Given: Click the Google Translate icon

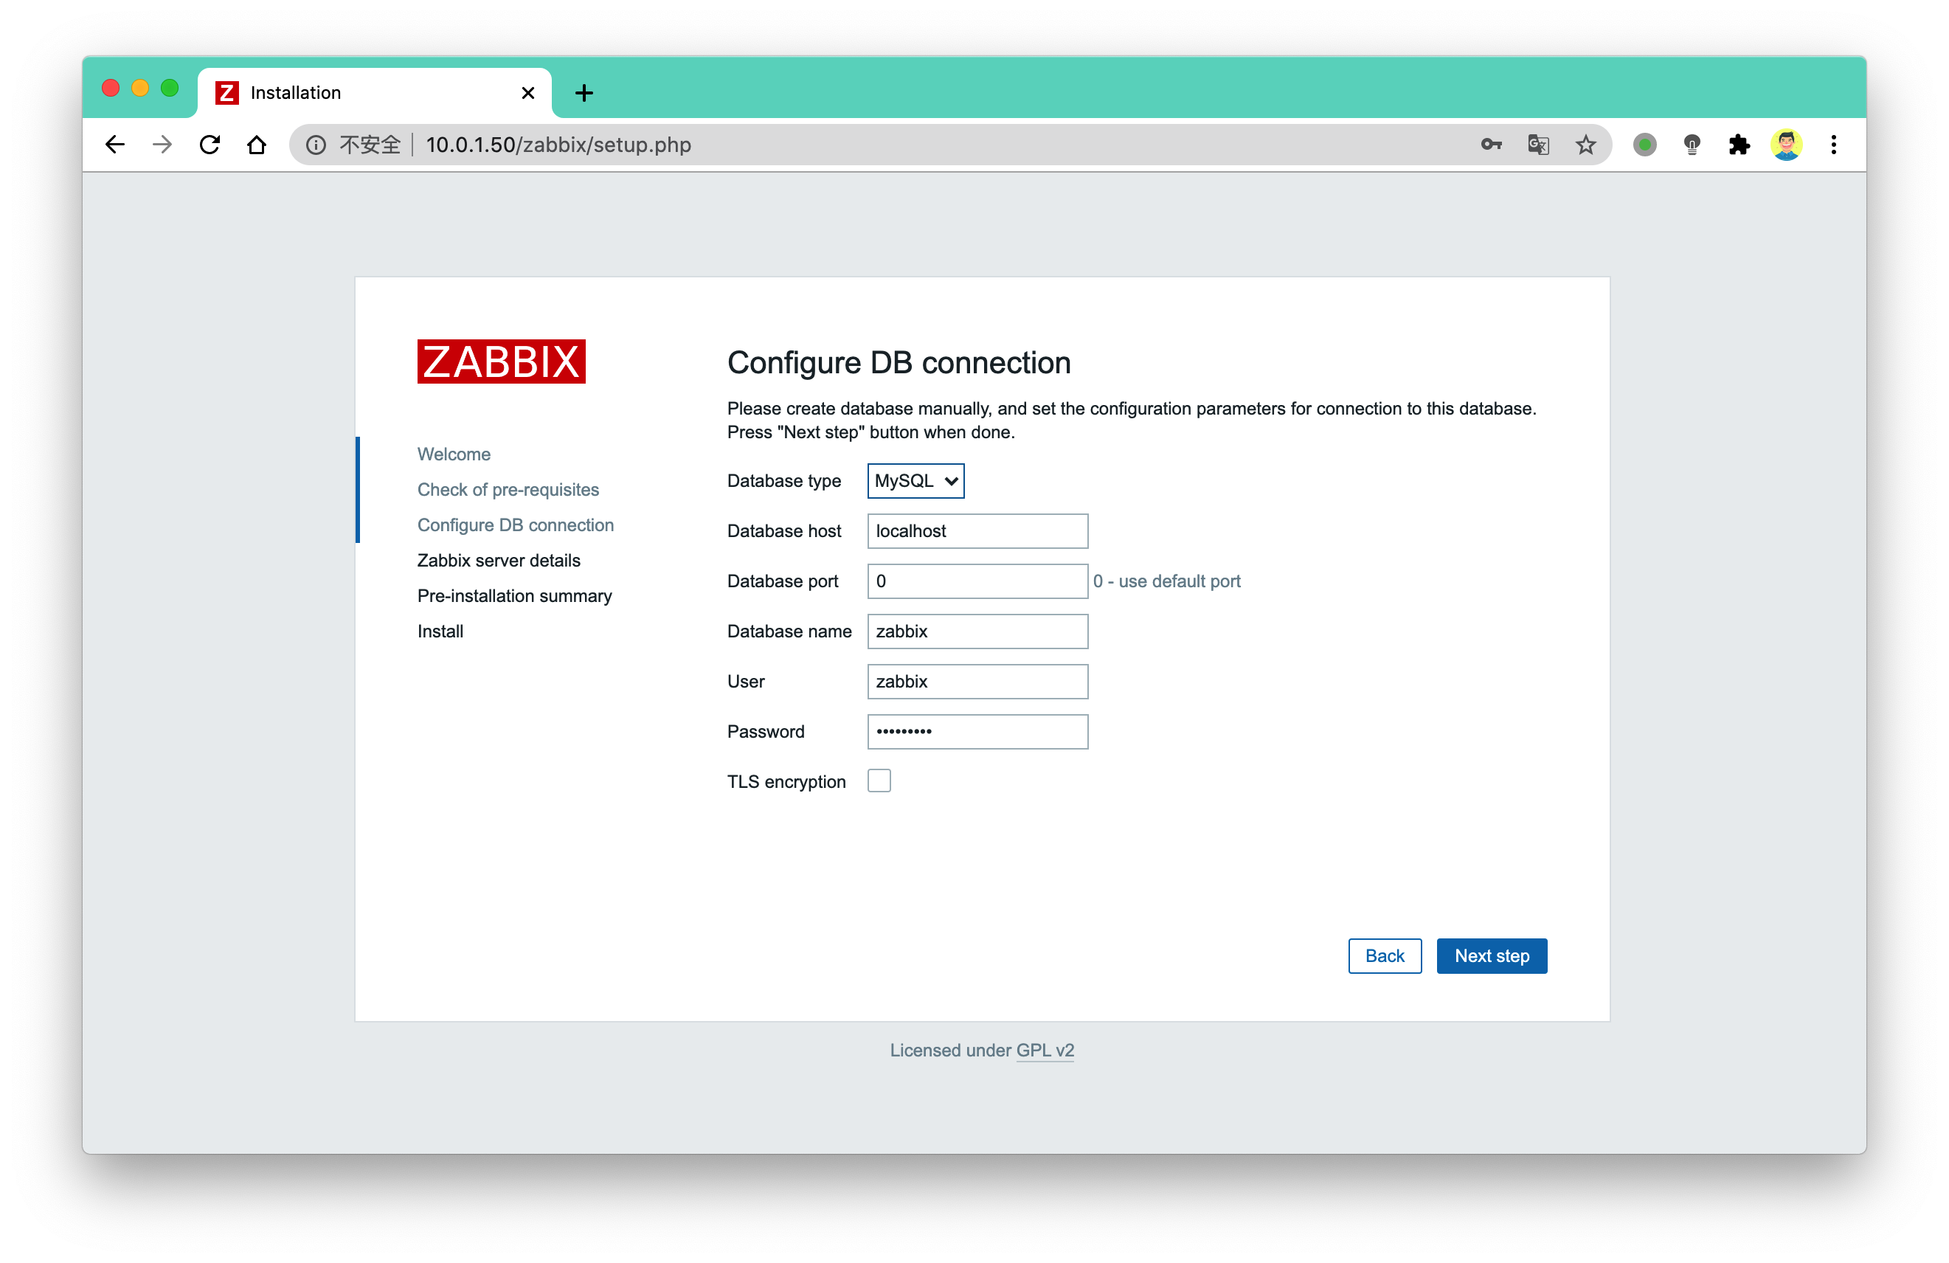Looking at the screenshot, I should pos(1538,145).
